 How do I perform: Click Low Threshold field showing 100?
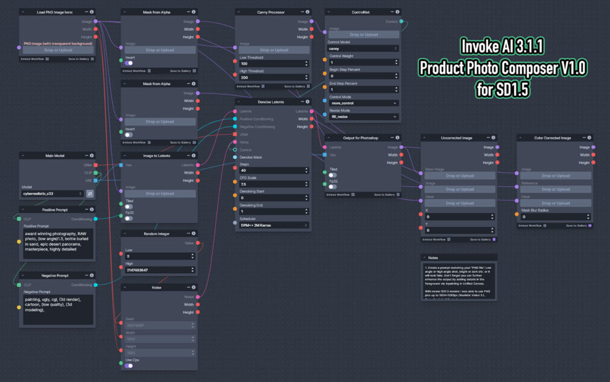[x=273, y=63]
